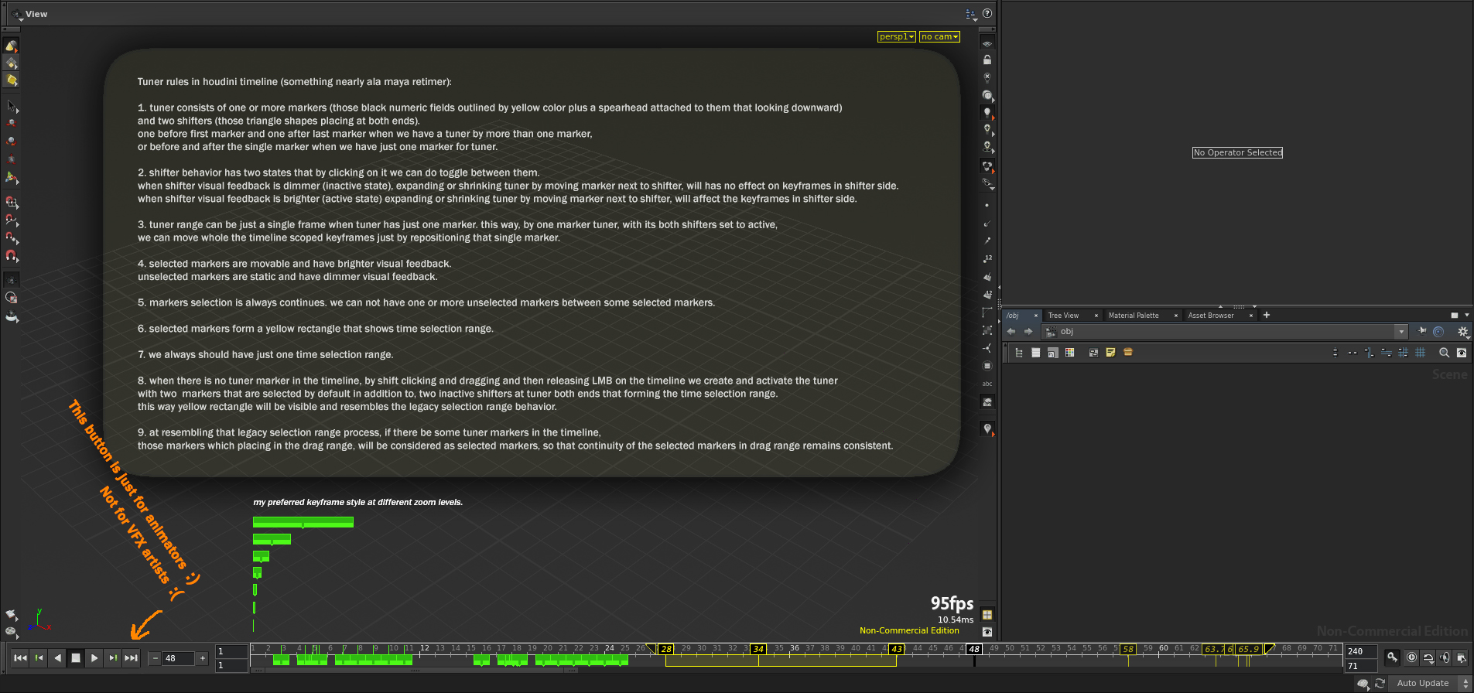The height and width of the screenshot is (693, 1474).
Task: Step forward one frame in playbar
Action: click(113, 658)
